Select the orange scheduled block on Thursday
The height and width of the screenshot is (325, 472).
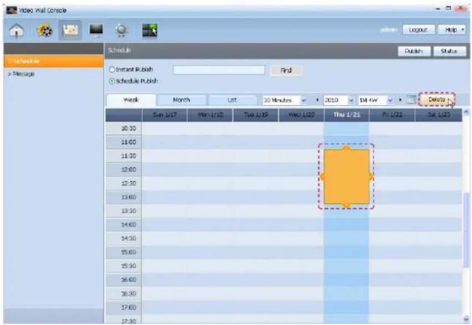coord(347,177)
